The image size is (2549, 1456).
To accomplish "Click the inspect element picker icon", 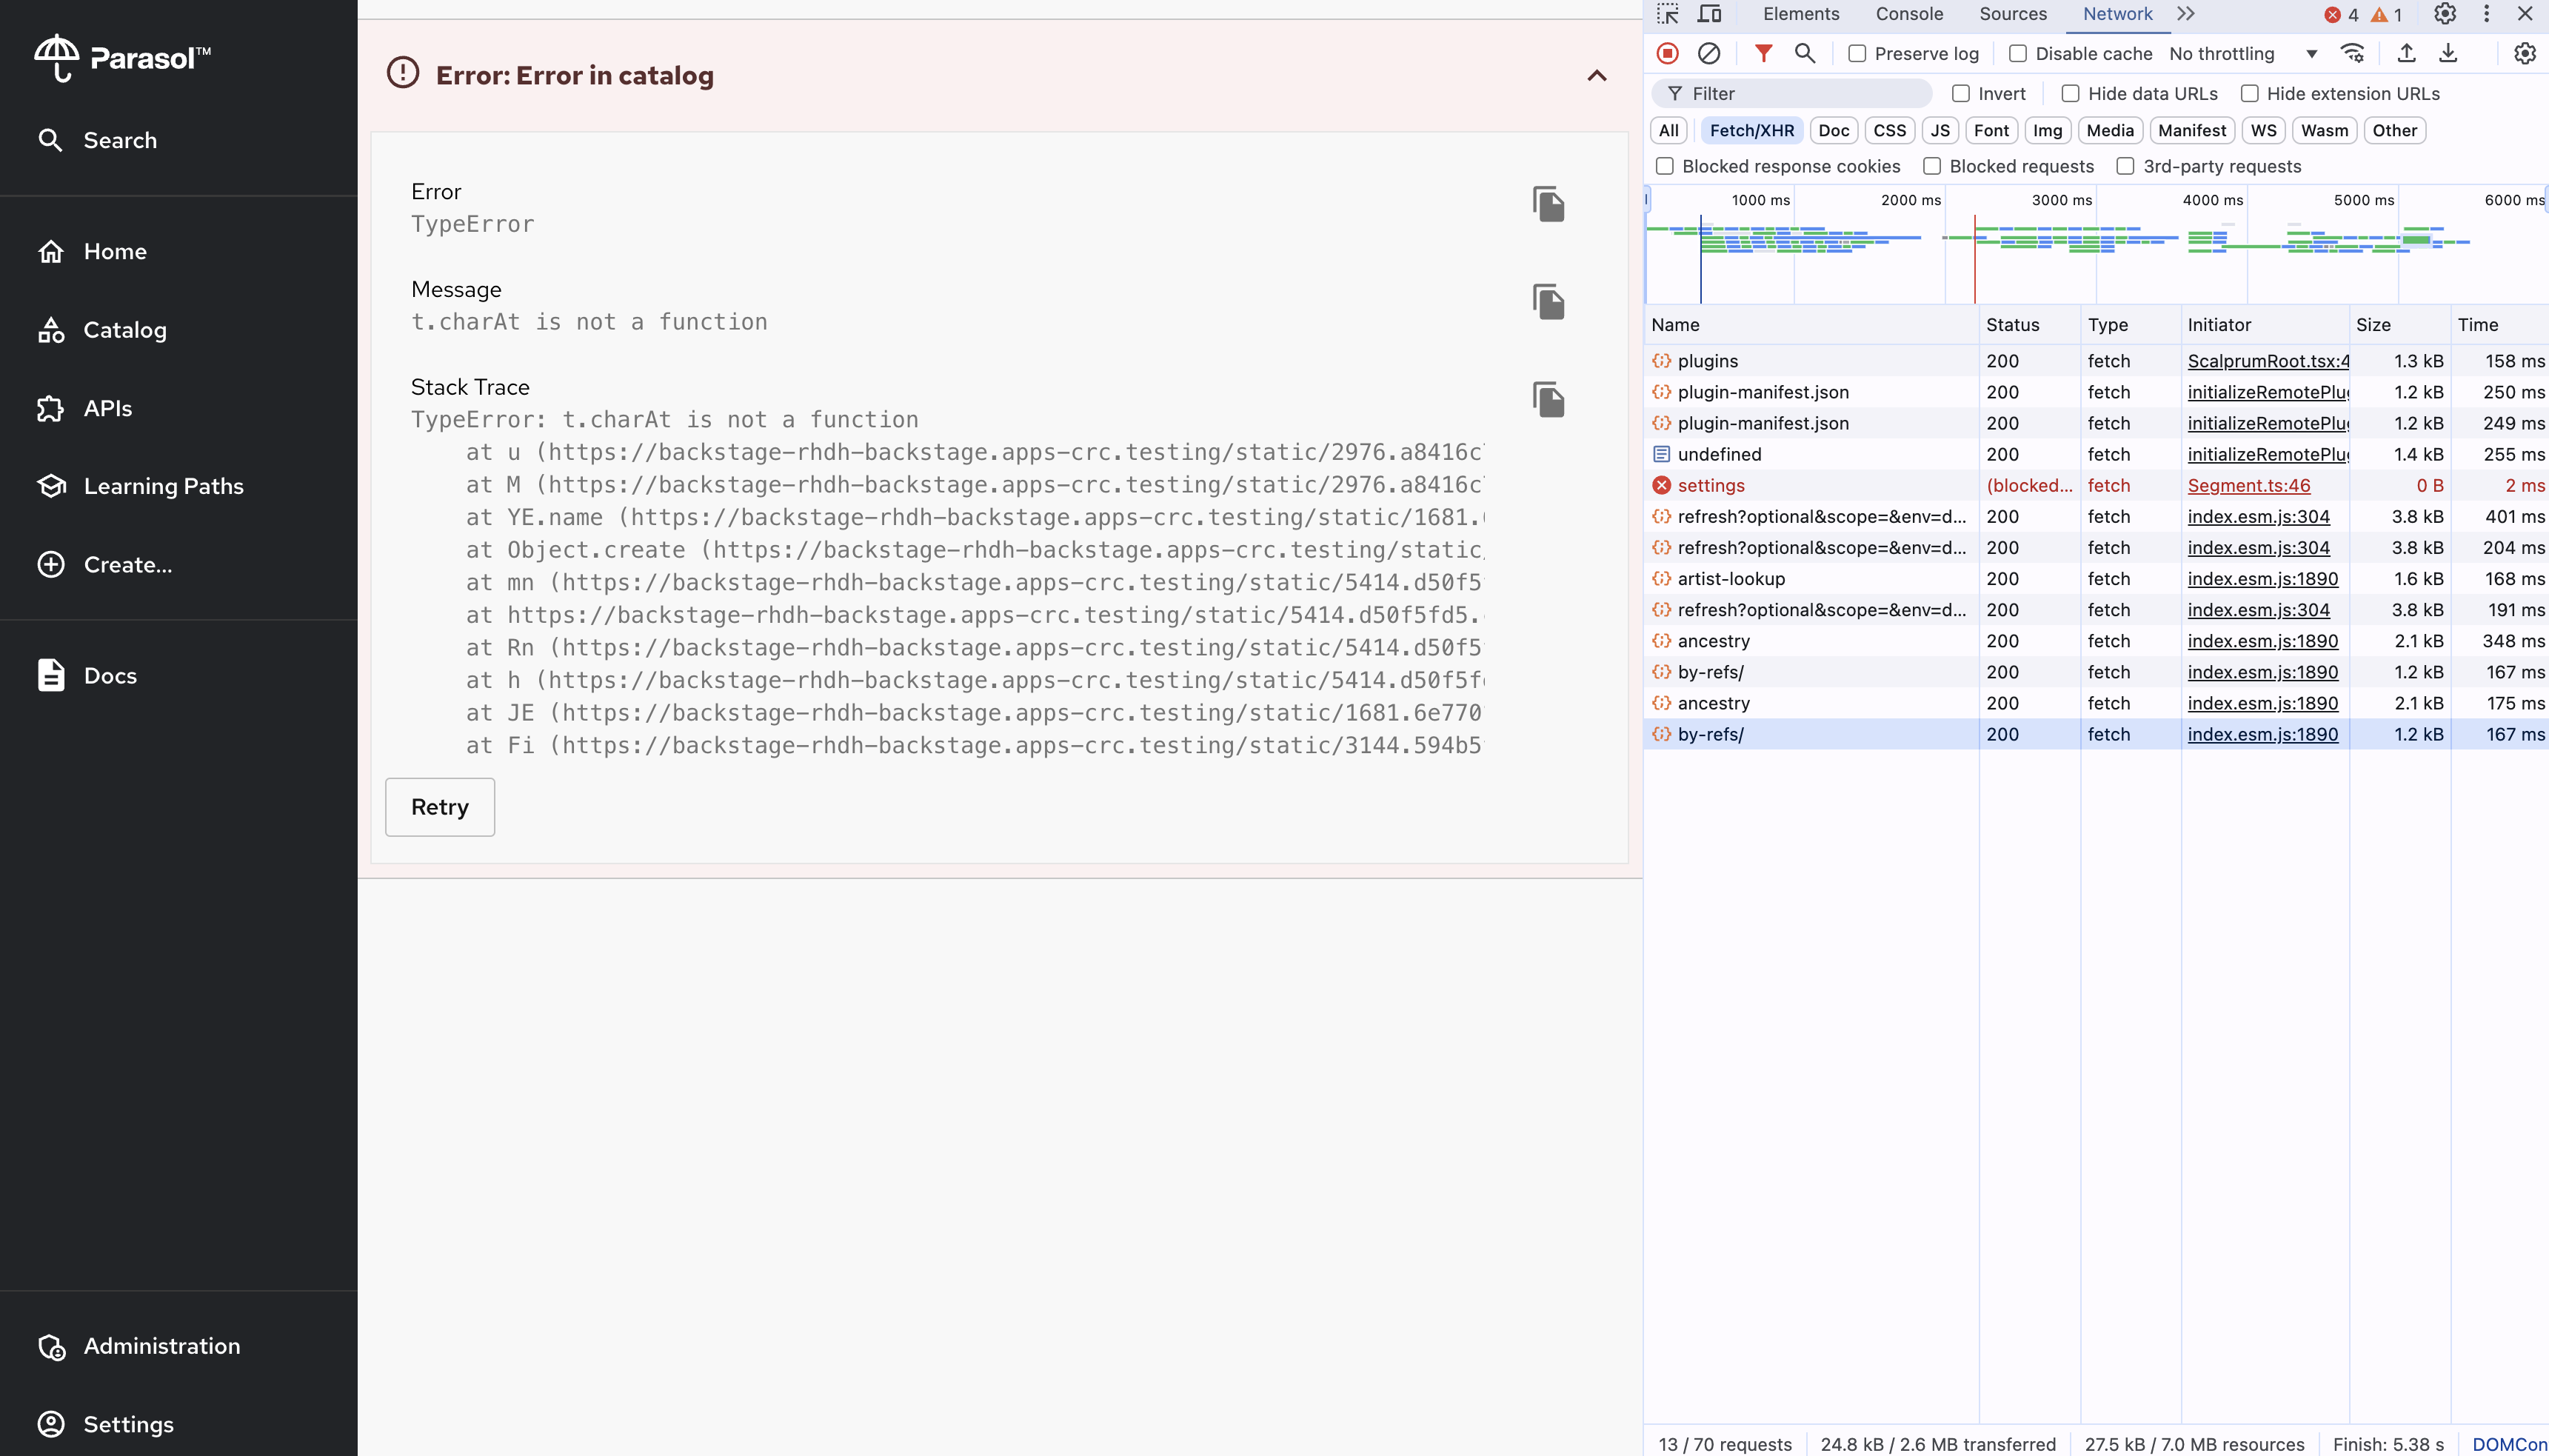I will pyautogui.click(x=1667, y=14).
